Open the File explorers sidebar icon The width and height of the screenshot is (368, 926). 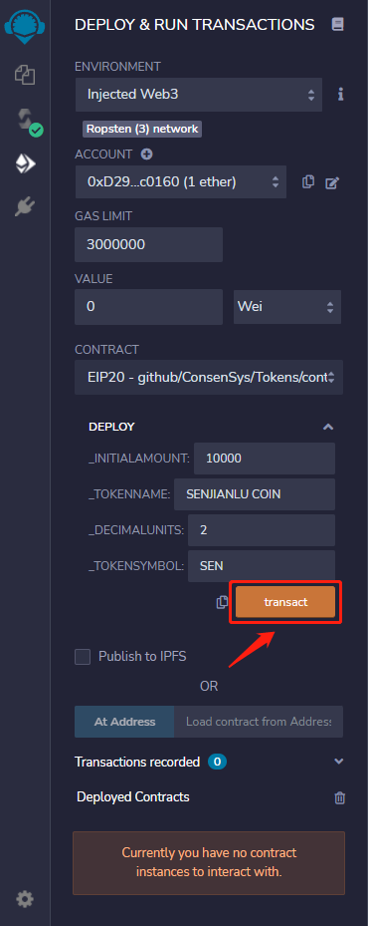pyautogui.click(x=25, y=75)
